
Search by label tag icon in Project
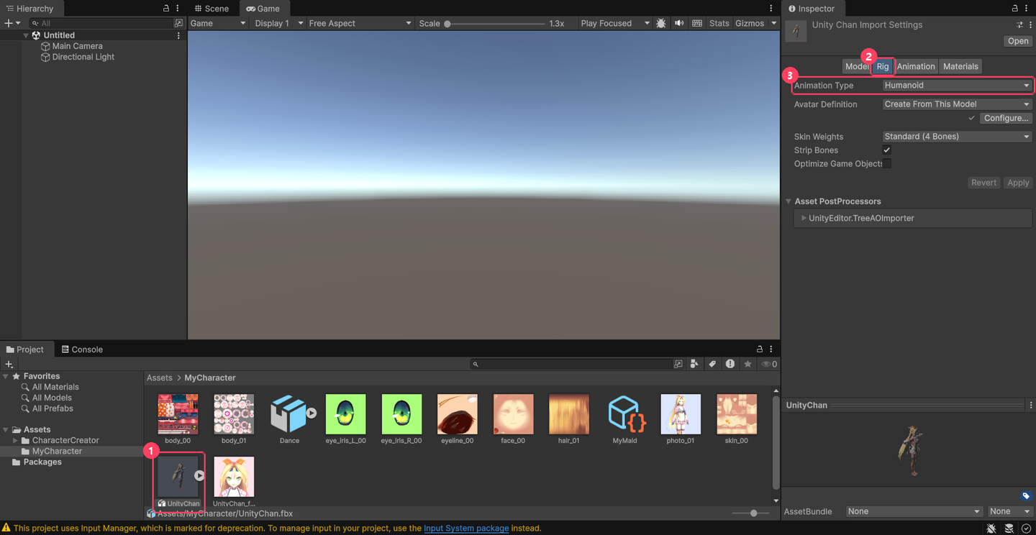[x=712, y=364]
